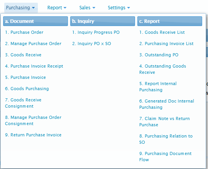208x169 pixels.
Task: Open 9. Return Purchase Invoice
Action: (33, 135)
